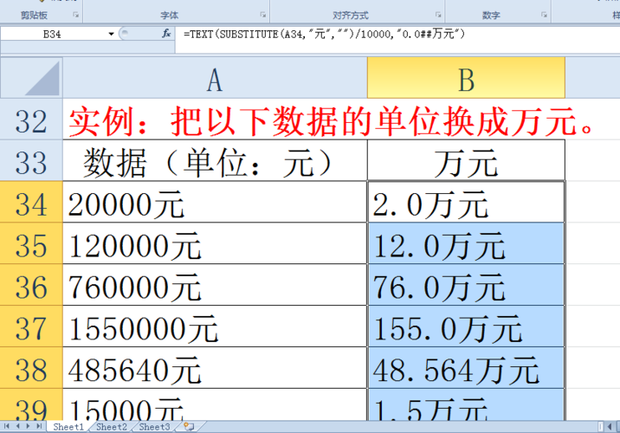Image resolution: width=620 pixels, height=433 pixels.
Task: Click the 数据（单位：元） header cell
Action: click(215, 161)
